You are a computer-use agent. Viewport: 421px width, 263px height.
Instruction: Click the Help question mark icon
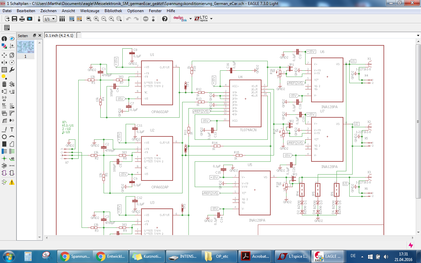165,19
